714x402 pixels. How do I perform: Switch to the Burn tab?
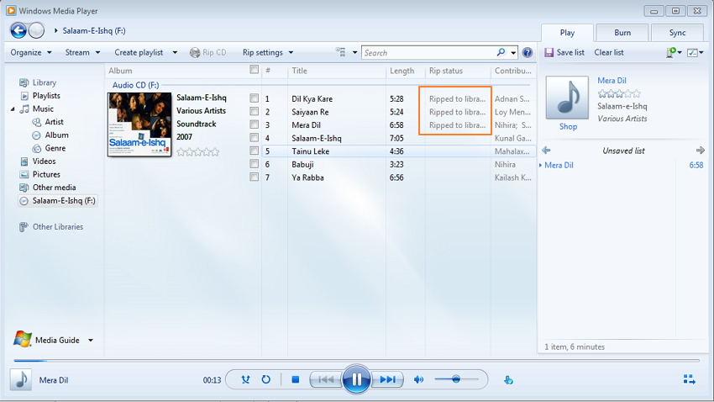pos(622,33)
